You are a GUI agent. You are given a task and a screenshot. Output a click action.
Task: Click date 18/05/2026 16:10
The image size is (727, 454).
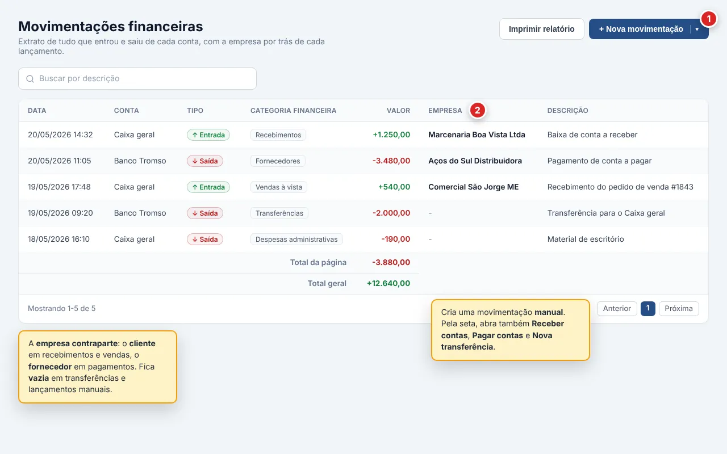(x=59, y=239)
